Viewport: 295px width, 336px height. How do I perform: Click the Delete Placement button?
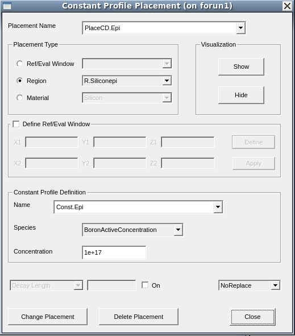tap(139, 317)
